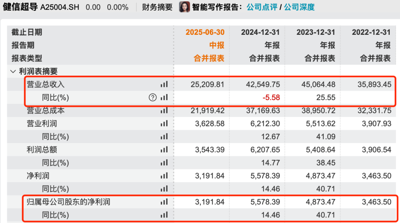Open chart for 归属母公司股东的净利润 row
Screen dimensions: 400x223
coord(164,202)
